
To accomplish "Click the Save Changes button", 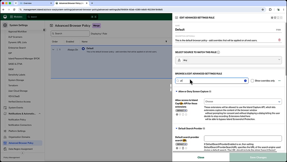I will pyautogui.click(x=258, y=157).
